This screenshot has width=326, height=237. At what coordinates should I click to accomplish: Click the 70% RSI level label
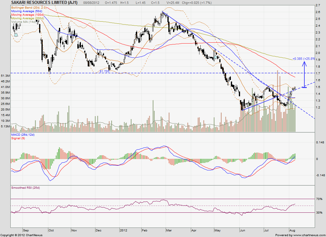(319, 199)
